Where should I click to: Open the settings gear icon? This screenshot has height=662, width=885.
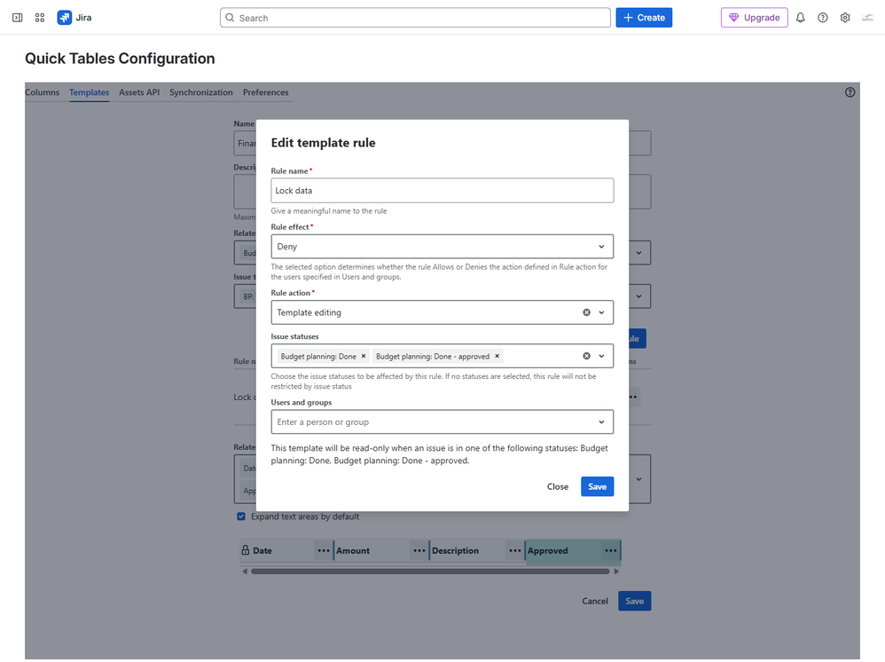point(845,18)
